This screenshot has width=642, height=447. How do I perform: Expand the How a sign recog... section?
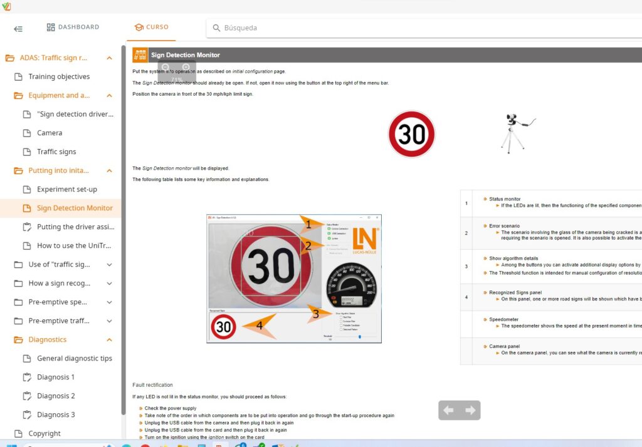click(109, 284)
